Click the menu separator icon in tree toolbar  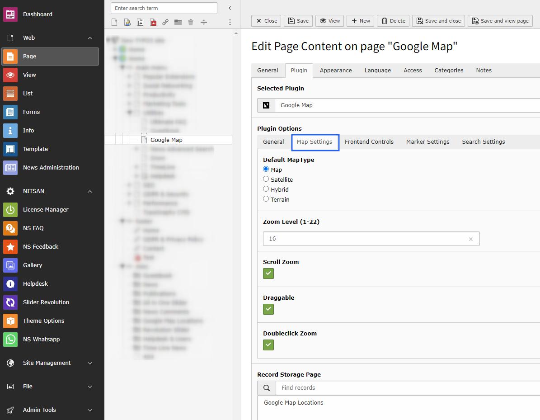point(204,23)
